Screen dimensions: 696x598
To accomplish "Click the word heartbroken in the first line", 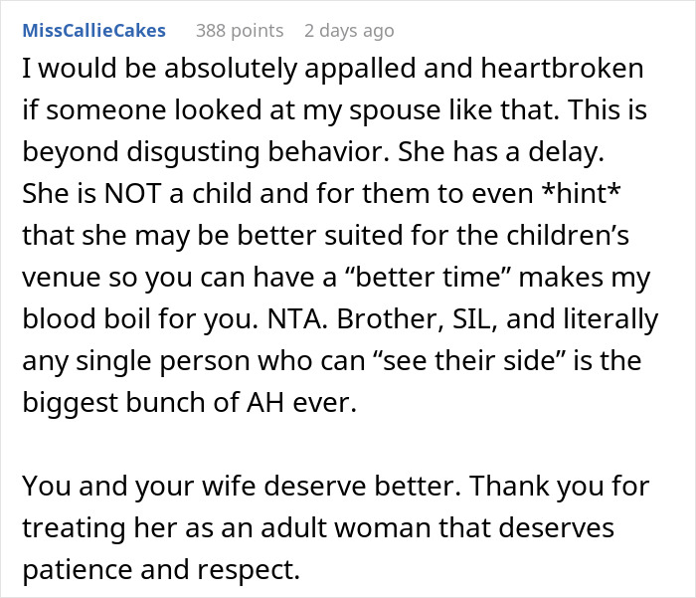I will coord(562,68).
